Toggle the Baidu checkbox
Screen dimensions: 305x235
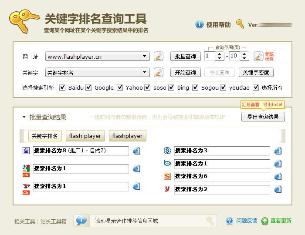pyautogui.click(x=62, y=87)
